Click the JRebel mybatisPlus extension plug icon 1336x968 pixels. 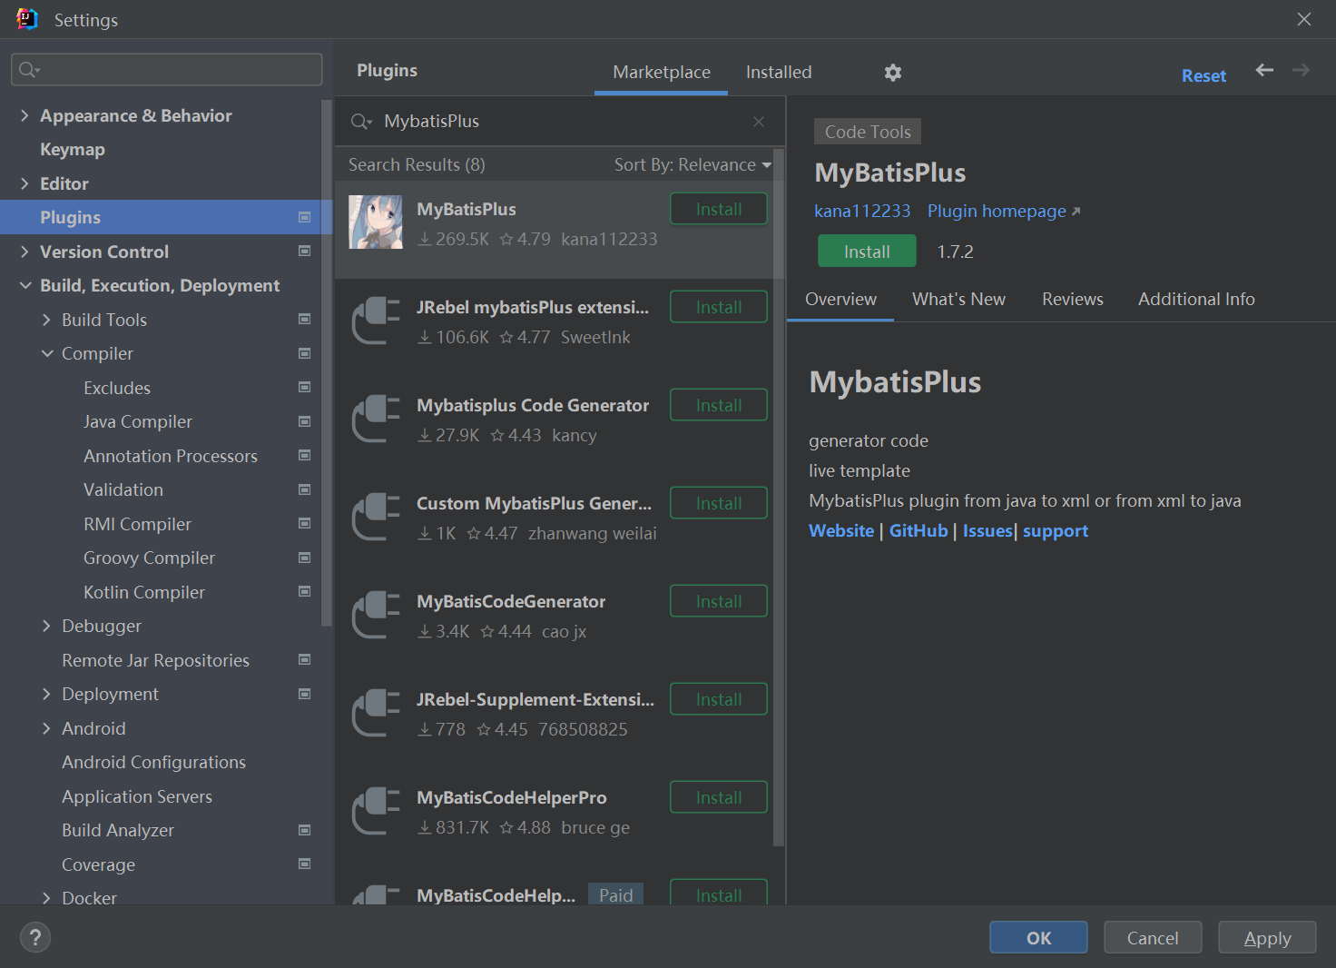(x=376, y=320)
